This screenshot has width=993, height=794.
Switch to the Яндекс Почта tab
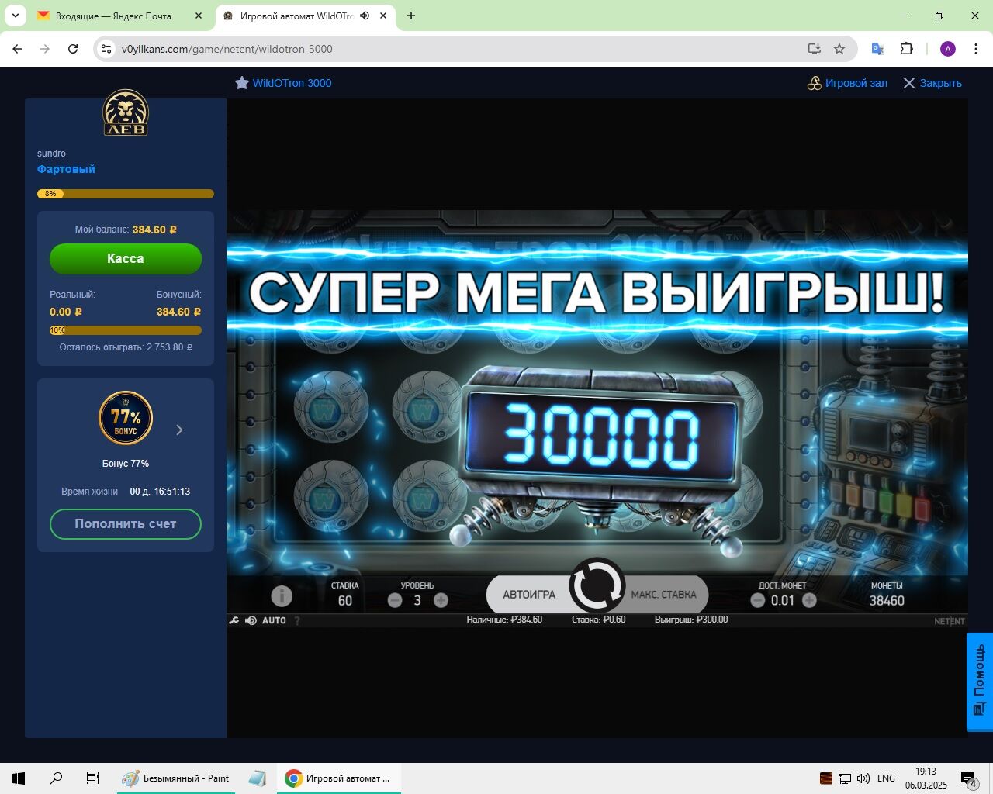(x=112, y=16)
